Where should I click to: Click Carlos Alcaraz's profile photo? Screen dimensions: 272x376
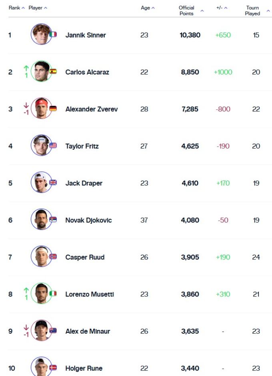(x=41, y=72)
